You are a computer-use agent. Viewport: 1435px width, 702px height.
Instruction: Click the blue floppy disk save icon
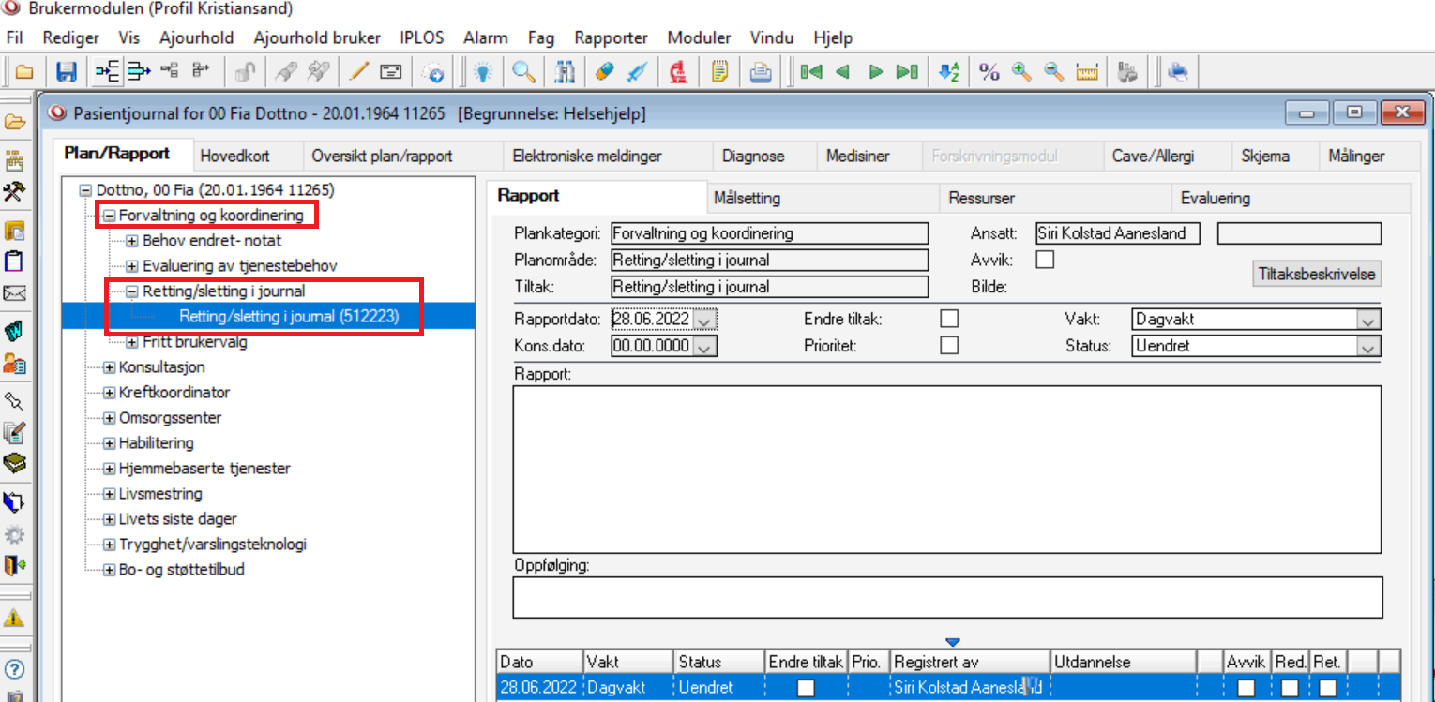pyautogui.click(x=67, y=71)
